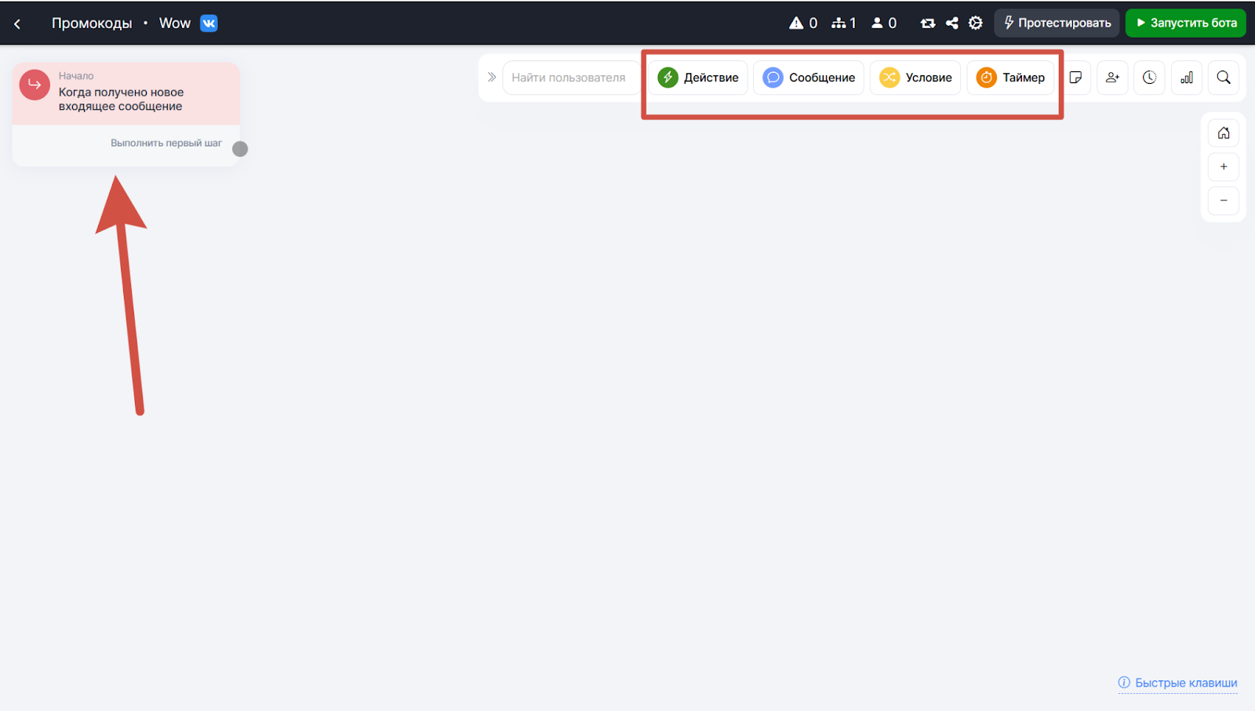1255x711 pixels.
Task: Reset canvas view with home icon
Action: [x=1224, y=133]
